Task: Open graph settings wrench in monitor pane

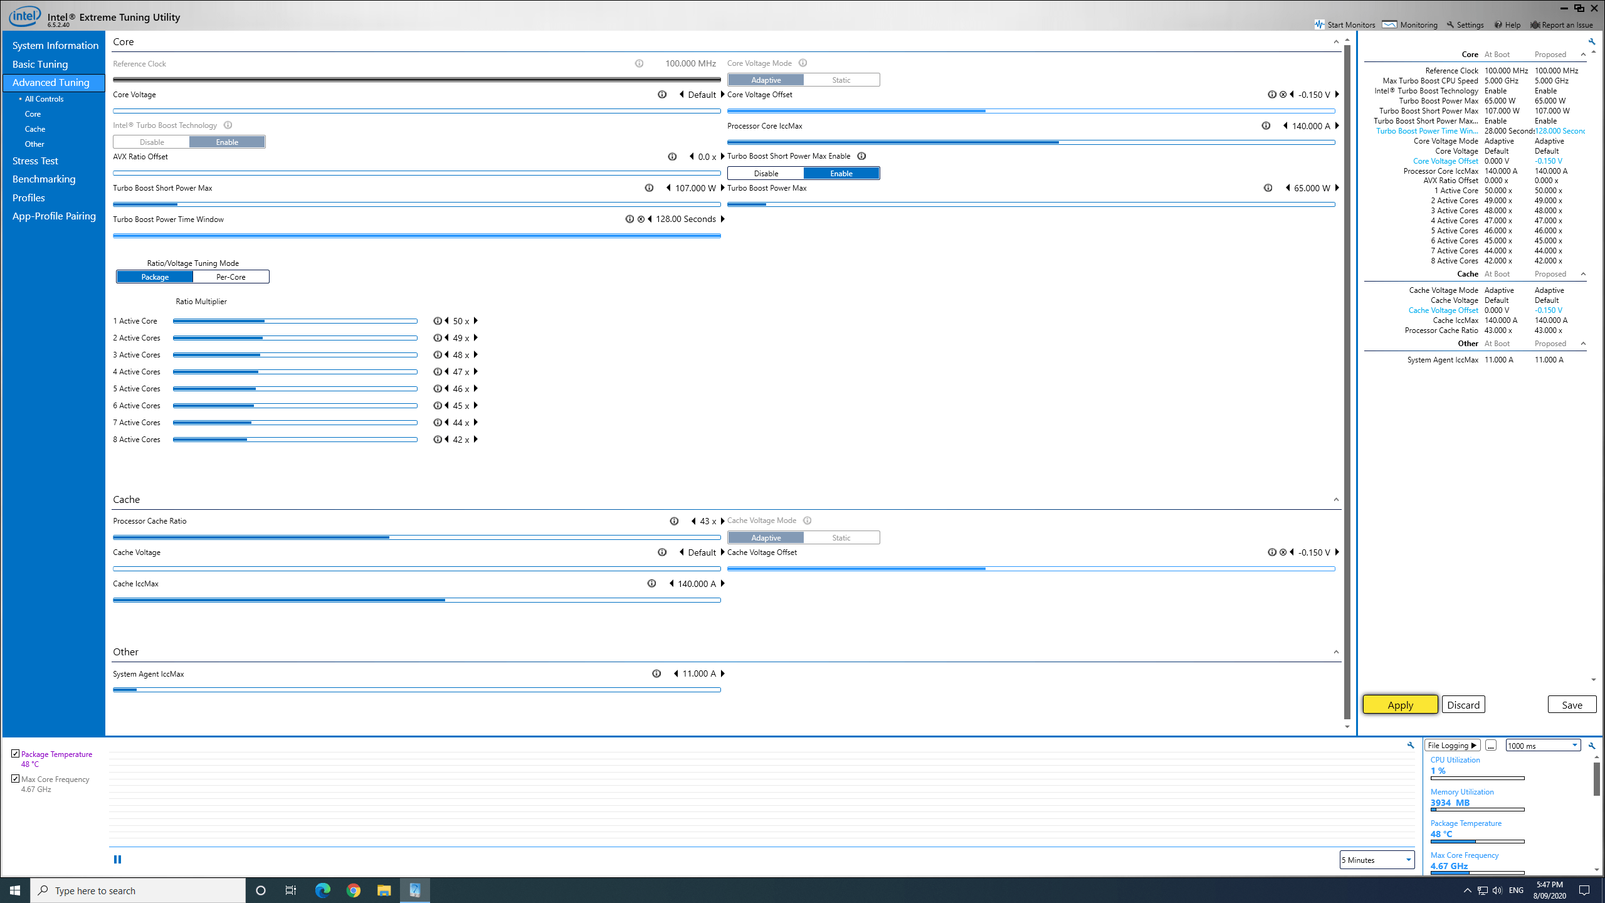Action: (x=1411, y=745)
